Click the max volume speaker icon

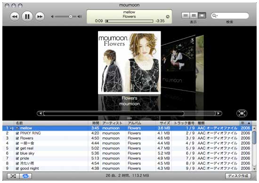80,17
